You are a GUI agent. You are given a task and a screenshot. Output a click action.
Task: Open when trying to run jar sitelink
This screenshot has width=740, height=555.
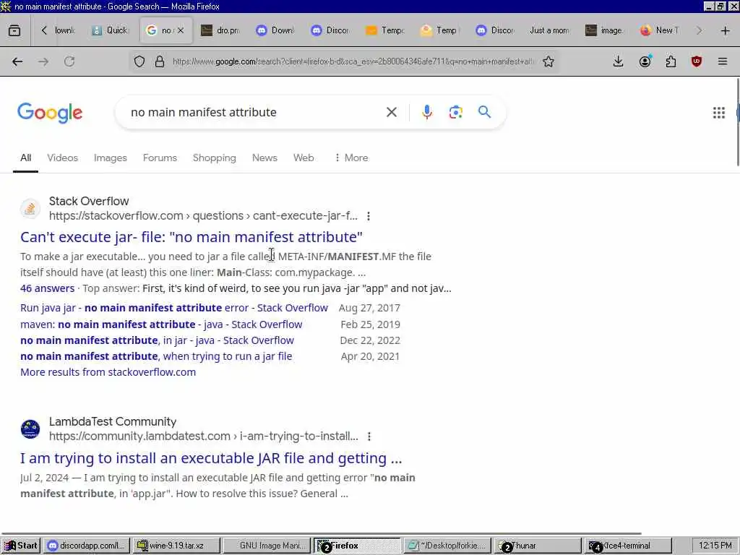[x=156, y=356]
